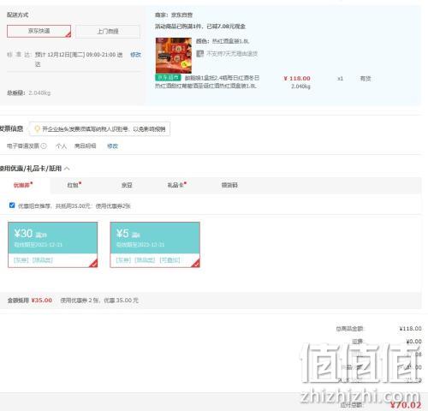Switch to the 京豆 tab
The height and width of the screenshot is (411, 428).
(x=127, y=185)
